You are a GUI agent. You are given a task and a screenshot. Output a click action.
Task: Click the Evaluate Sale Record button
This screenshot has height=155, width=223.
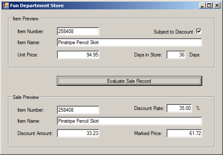click(x=130, y=81)
